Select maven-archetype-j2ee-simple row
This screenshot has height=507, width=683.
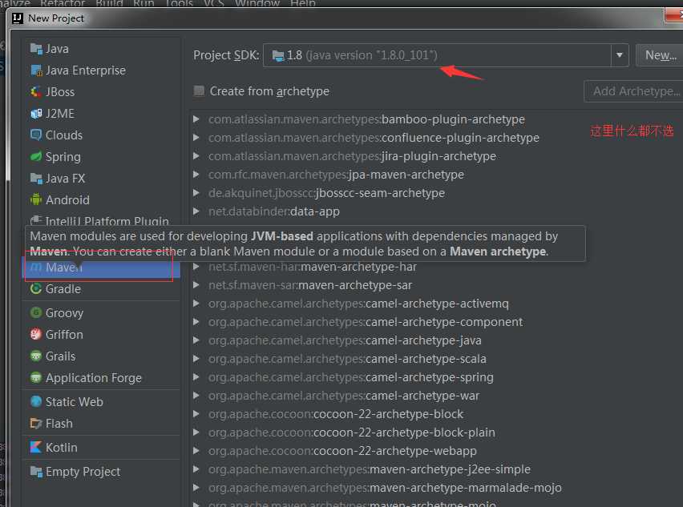pyautogui.click(x=370, y=469)
